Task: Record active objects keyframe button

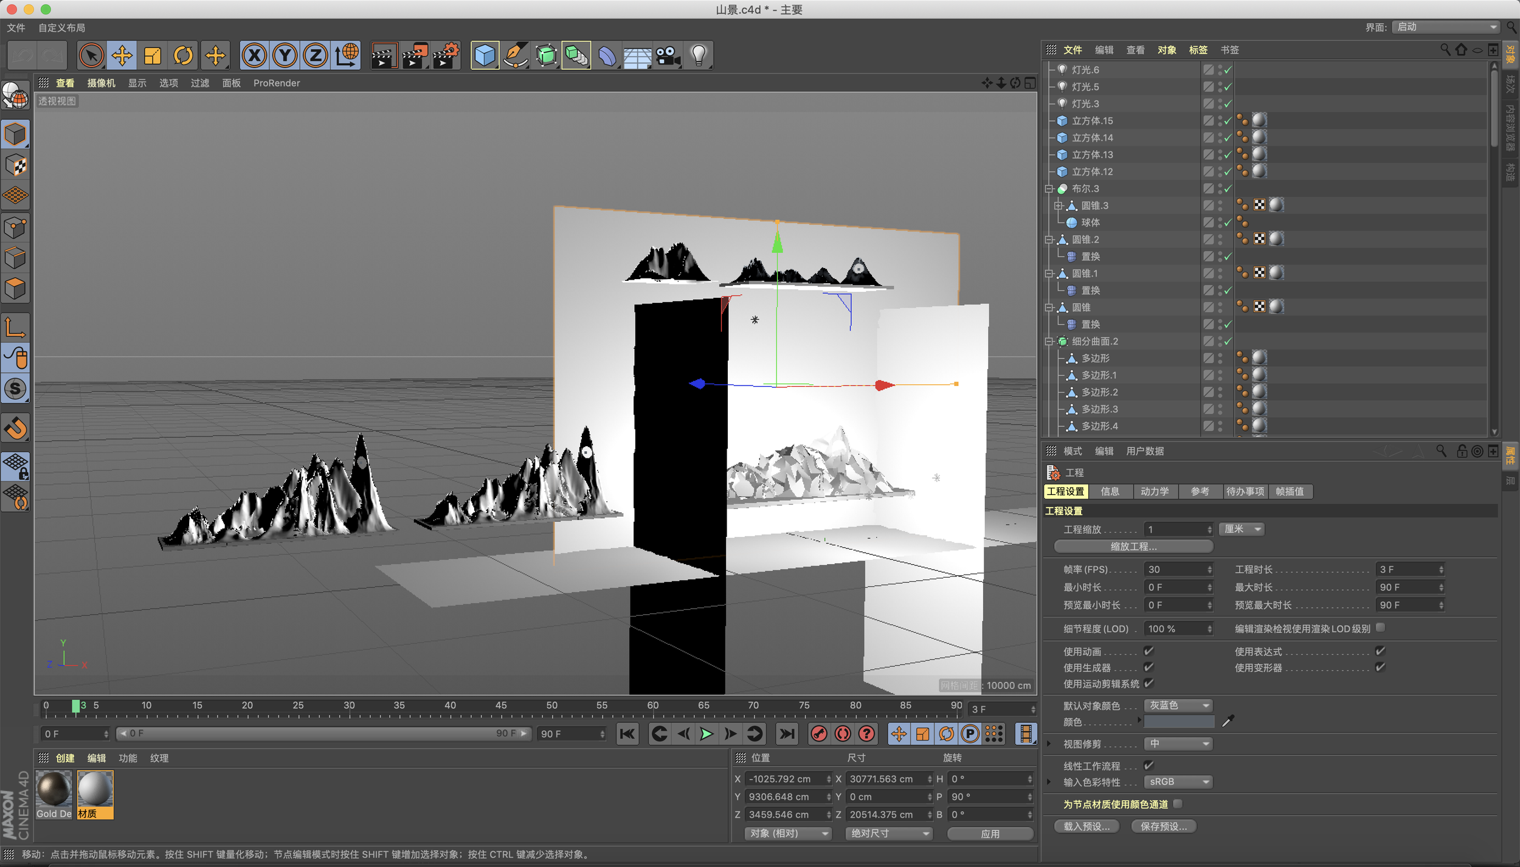Action: tap(819, 734)
